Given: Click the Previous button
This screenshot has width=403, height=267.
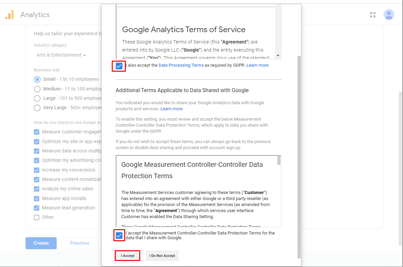Looking at the screenshot, I should (80, 243).
